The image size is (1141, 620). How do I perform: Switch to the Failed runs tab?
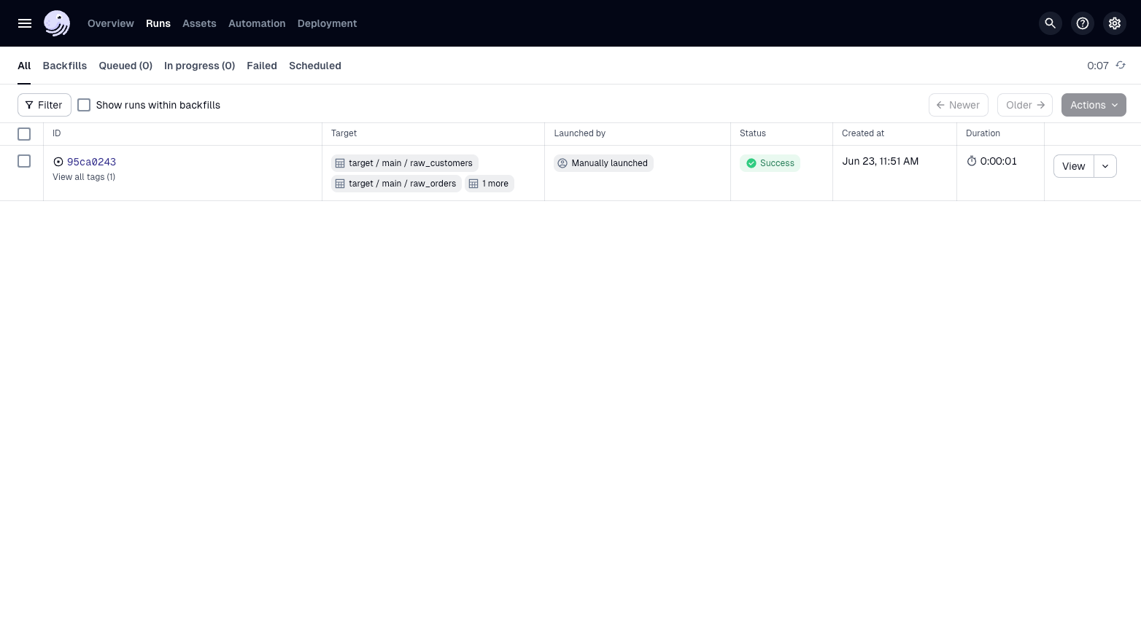click(x=261, y=66)
